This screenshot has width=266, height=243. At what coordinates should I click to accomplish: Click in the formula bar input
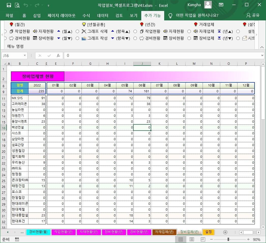tap(162, 56)
